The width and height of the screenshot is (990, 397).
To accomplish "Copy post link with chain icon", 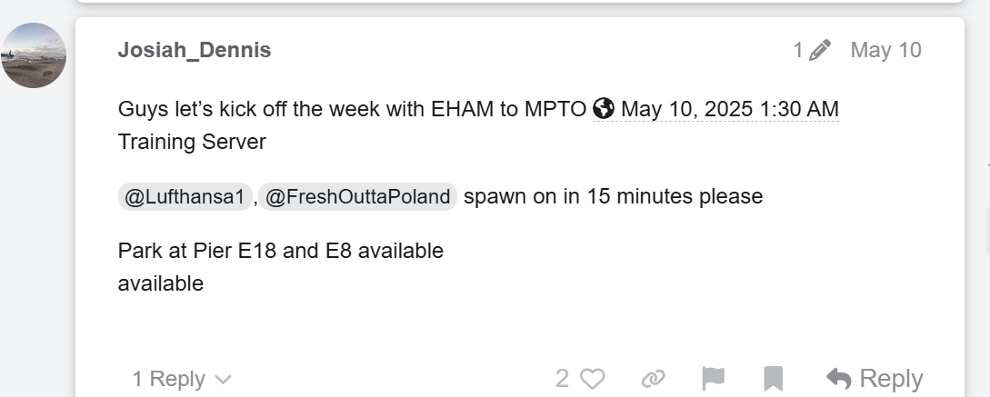I will (x=654, y=379).
